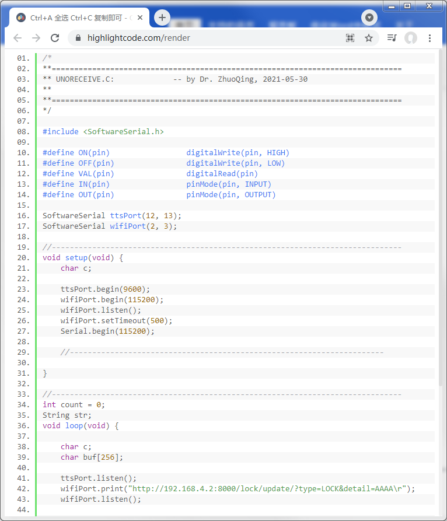Click line number 20.

[23, 257]
